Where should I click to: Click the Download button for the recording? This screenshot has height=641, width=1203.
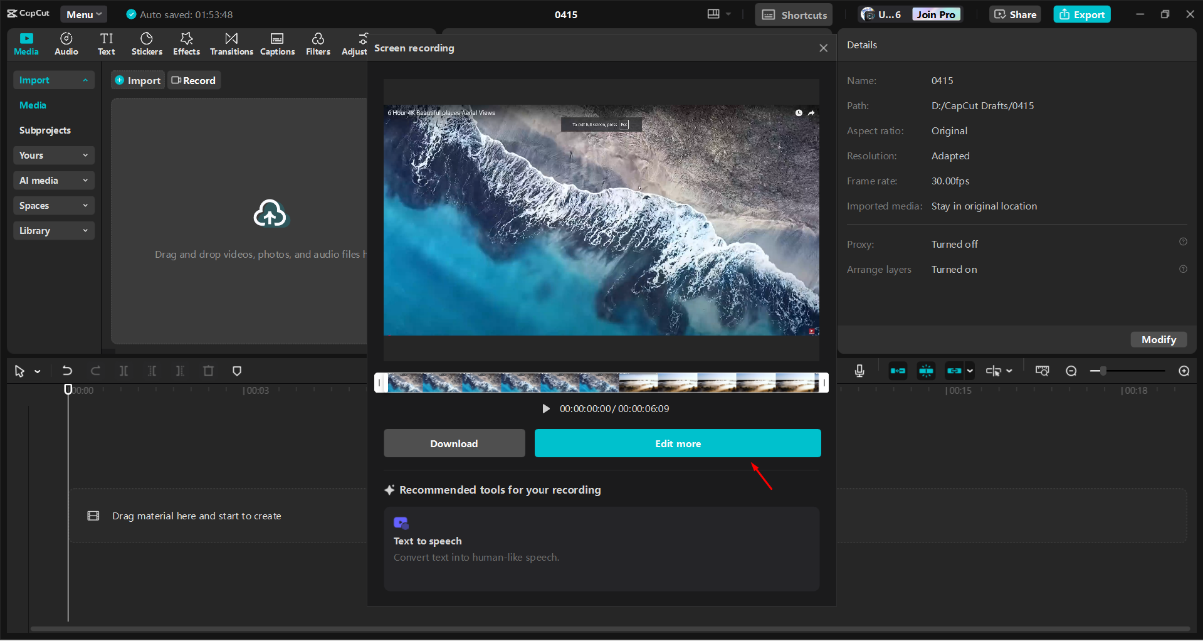pyautogui.click(x=454, y=443)
